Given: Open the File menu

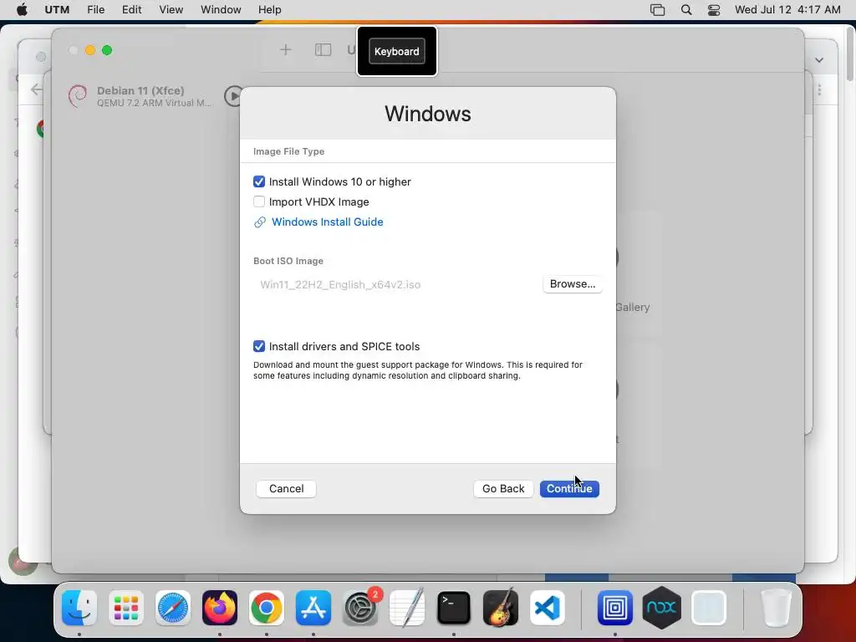Looking at the screenshot, I should 95,10.
